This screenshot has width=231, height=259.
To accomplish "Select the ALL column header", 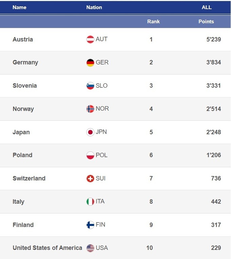I will 207,7.
